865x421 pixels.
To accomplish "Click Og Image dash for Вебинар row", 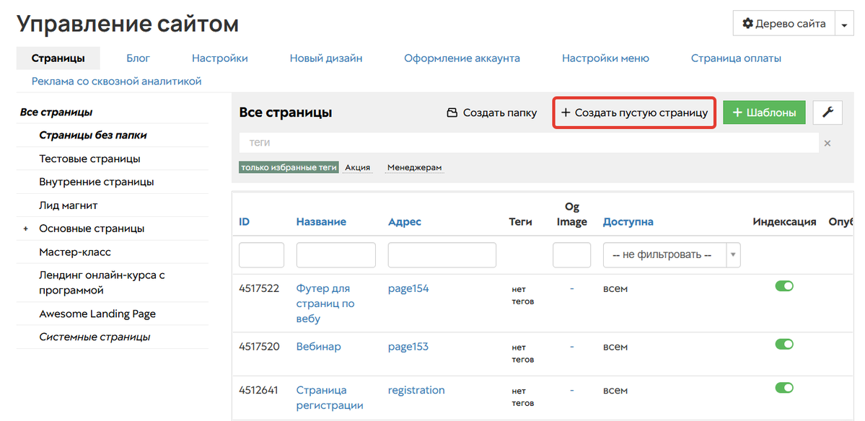I will 572,347.
